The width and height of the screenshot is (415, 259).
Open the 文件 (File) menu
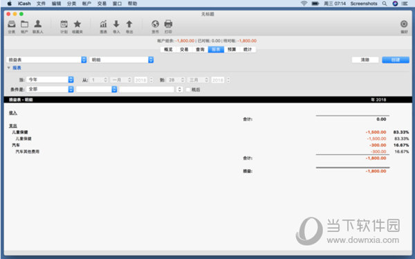41,3
